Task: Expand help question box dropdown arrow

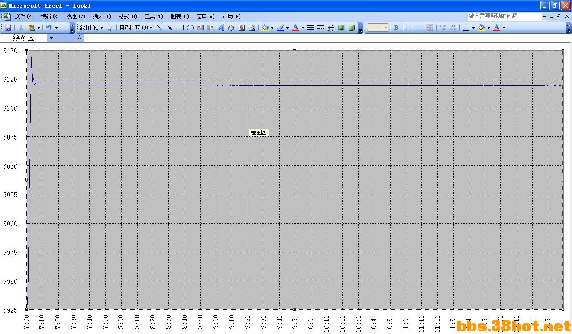Action: (x=544, y=17)
